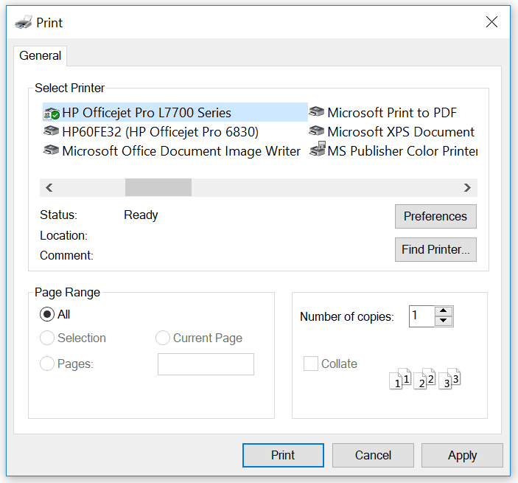This screenshot has width=518, height=483.
Task: Close the Print dialog window
Action: pos(491,22)
